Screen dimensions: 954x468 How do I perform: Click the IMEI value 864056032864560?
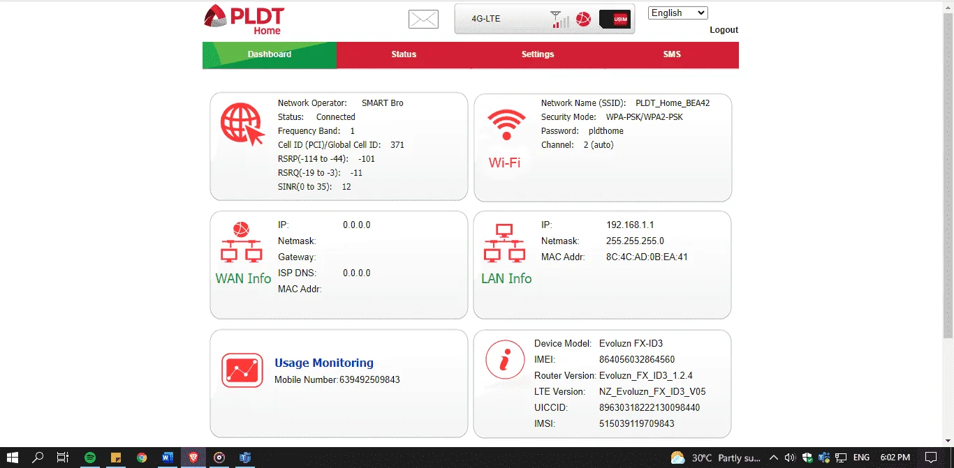(x=637, y=360)
